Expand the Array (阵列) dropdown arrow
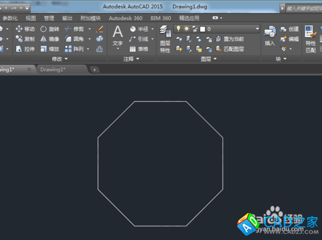The height and width of the screenshot is (240, 322). pos(88,49)
